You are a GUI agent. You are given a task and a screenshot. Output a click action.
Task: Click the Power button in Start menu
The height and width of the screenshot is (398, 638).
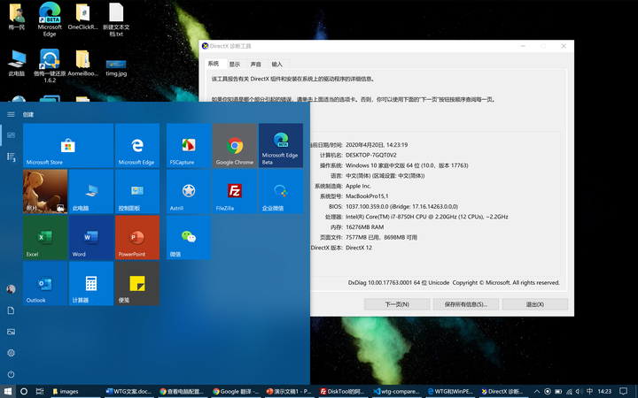click(x=11, y=374)
